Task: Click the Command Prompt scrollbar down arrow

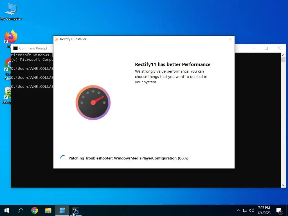Action: pyautogui.click(x=283, y=185)
